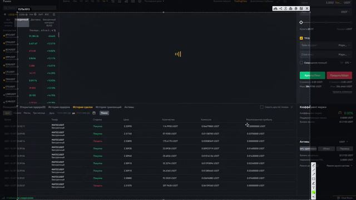Filter trade history by Month
Image resolution: width=356 pixels, height=200 pixels.
pyautogui.click(x=27, y=113)
